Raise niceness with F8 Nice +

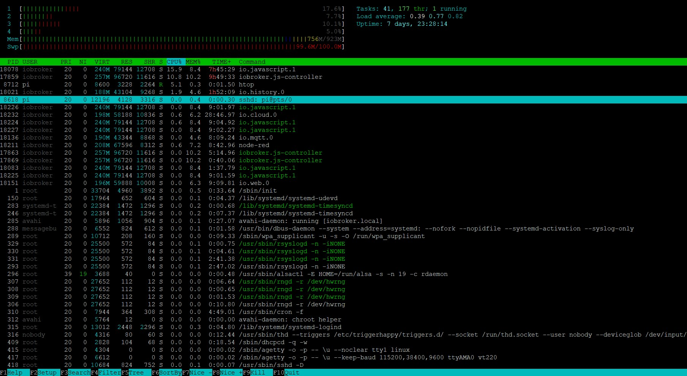227,373
